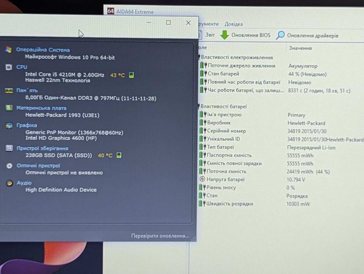Click the green CPU temperature indicator icon
The width and height of the screenshot is (364, 274).
(x=131, y=75)
